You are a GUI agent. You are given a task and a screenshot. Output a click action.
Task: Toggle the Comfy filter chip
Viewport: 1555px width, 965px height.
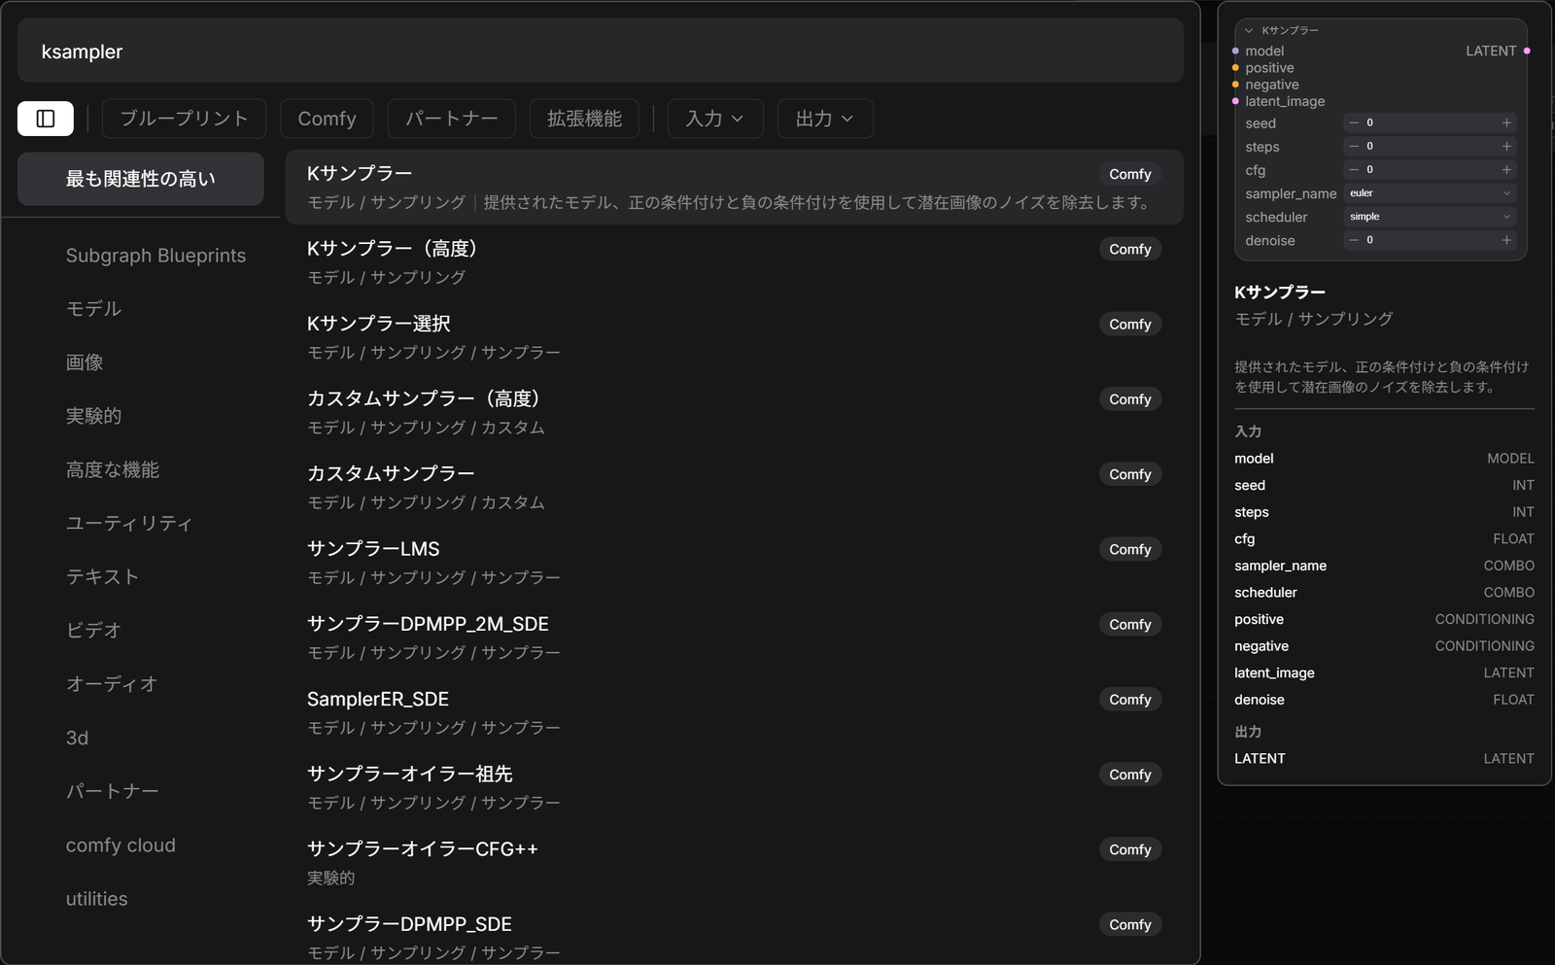(x=327, y=119)
